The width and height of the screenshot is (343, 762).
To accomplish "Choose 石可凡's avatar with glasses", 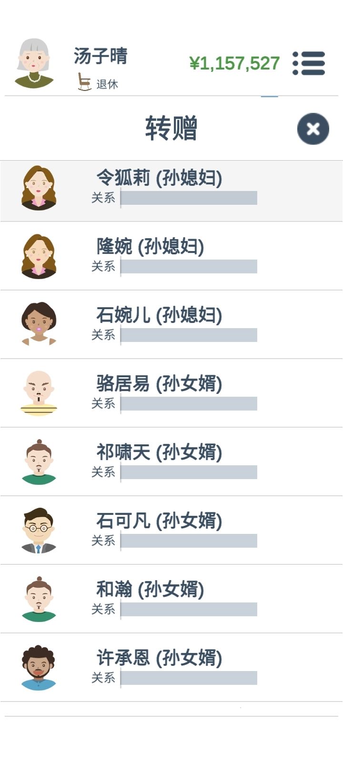I will (39, 531).
